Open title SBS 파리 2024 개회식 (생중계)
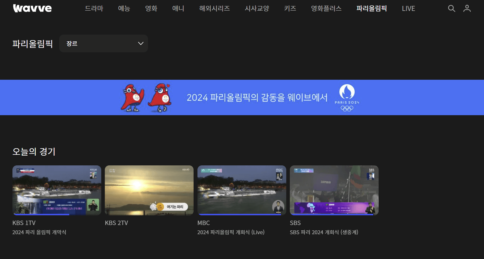Screen dimensions: 484x259 324,232
